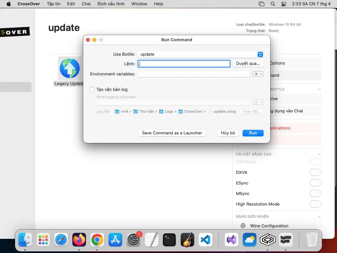Open Launchpad from the Dock

pos(43,239)
